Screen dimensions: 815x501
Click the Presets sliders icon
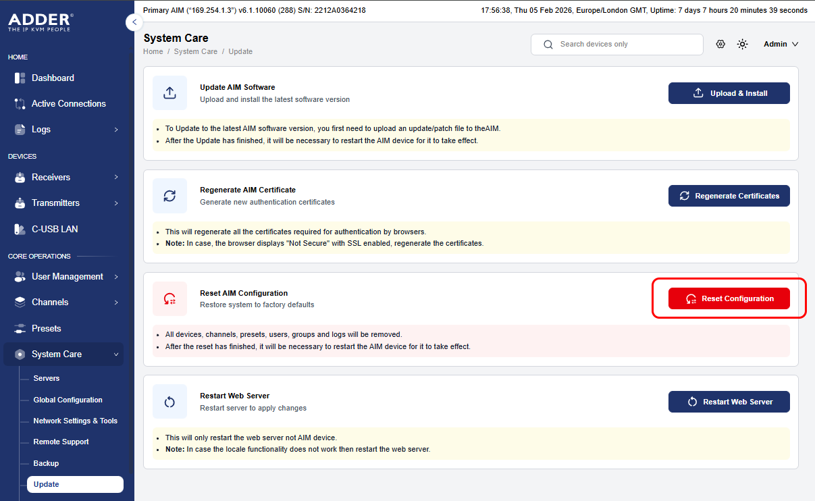pos(20,329)
